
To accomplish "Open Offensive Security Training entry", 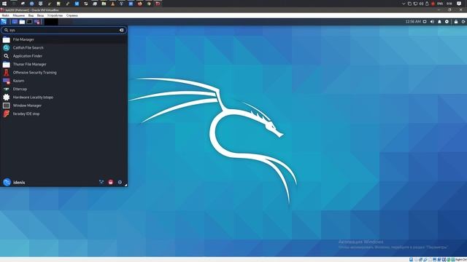I will coord(63,73).
